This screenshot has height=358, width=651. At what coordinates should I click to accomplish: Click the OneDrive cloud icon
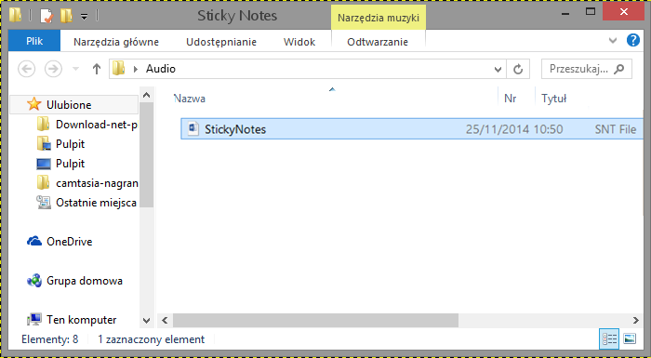pos(34,241)
